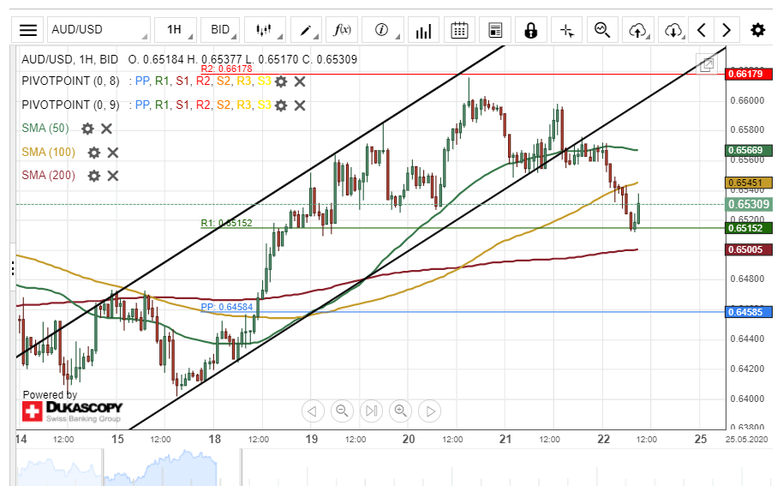Image resolution: width=777 pixels, height=492 pixels.
Task: Open the BID price side dropdown
Action: [221, 30]
